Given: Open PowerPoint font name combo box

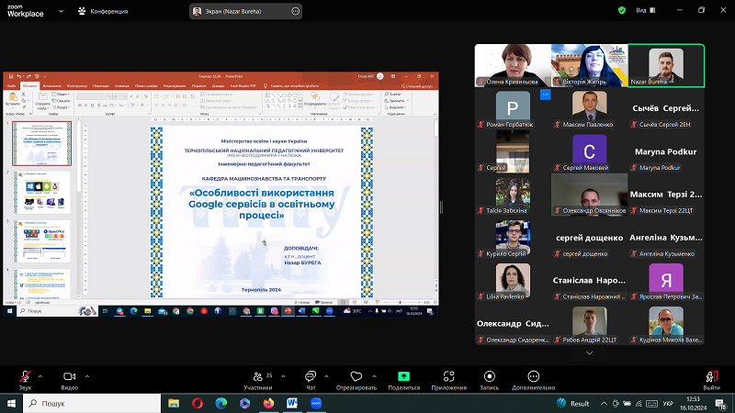Looking at the screenshot, I should click(95, 96).
